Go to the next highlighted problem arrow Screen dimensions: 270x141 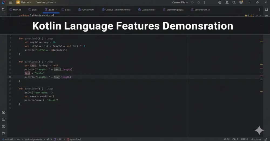(x=261, y=15)
